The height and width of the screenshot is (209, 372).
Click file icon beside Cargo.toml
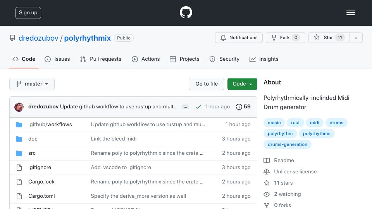point(19,196)
